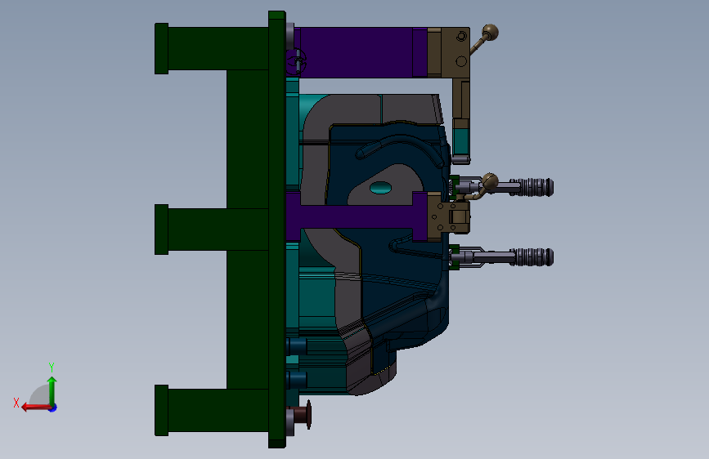Image resolution: width=709 pixels, height=459 pixels.
Task: Click the green Y axis arrow of the triad
Action: click(52, 390)
